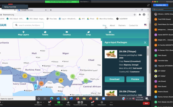Select the Towns house icon
The image size is (173, 107).
click(45, 32)
